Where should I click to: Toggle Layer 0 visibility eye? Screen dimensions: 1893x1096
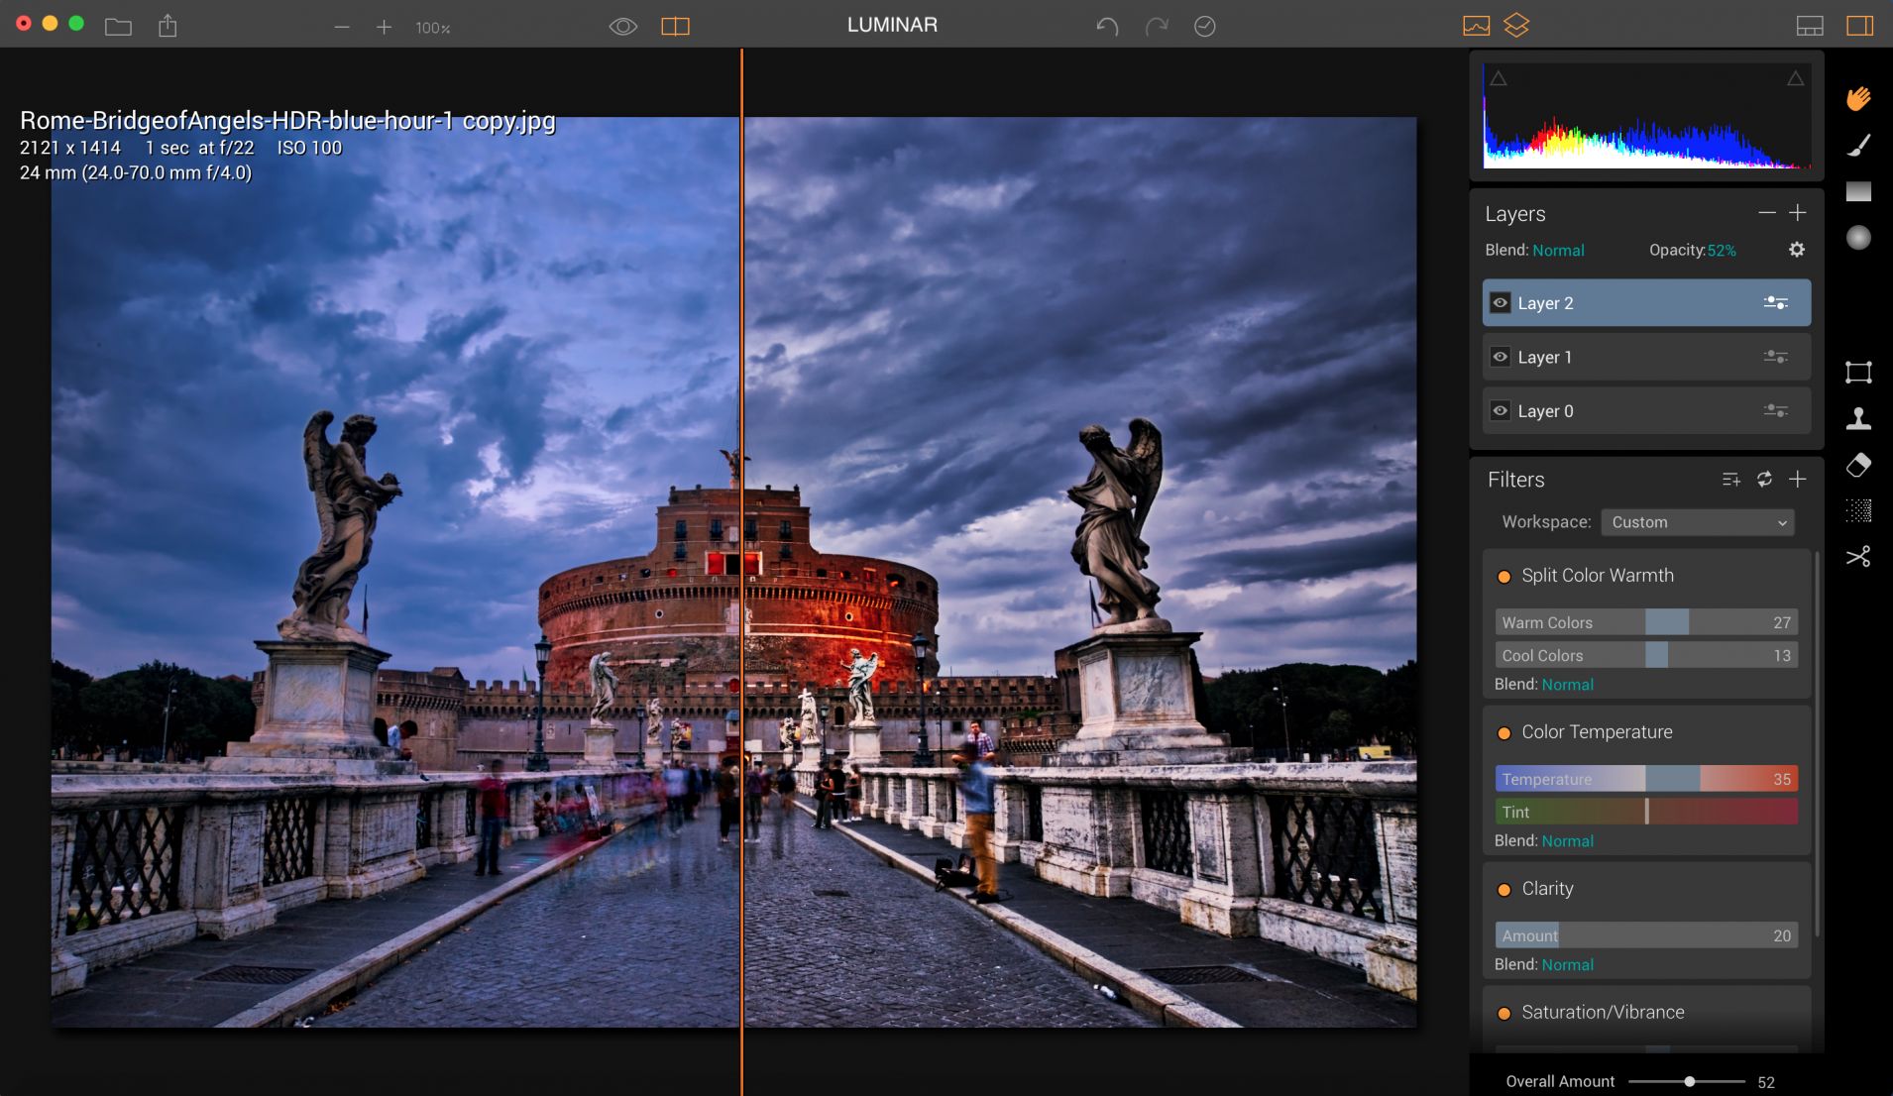click(x=1501, y=411)
